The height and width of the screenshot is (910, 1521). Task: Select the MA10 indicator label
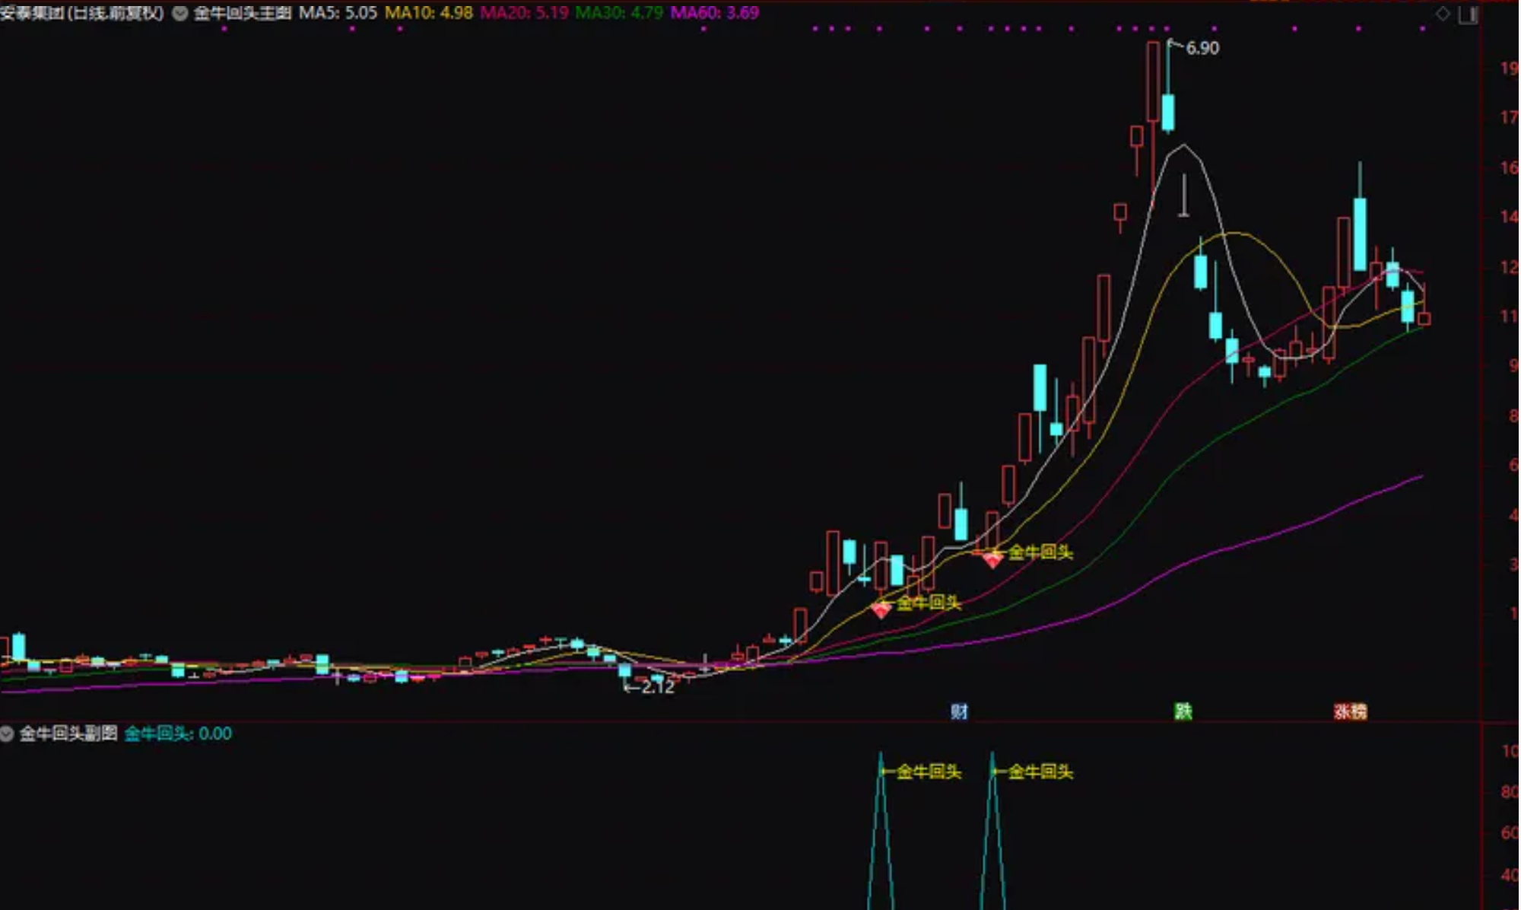(428, 13)
